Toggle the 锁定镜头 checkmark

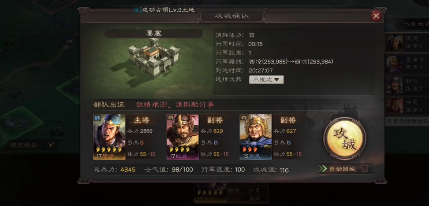click(51, 145)
